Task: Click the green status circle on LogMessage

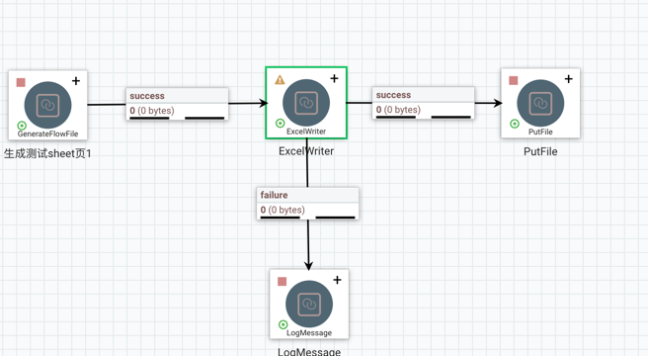Action: coord(283,324)
